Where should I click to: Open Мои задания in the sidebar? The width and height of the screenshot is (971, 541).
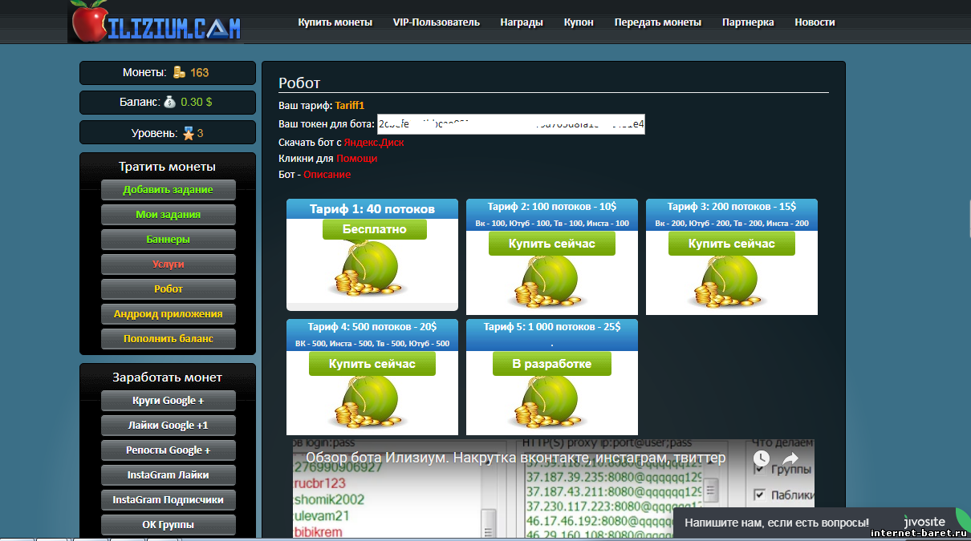169,215
